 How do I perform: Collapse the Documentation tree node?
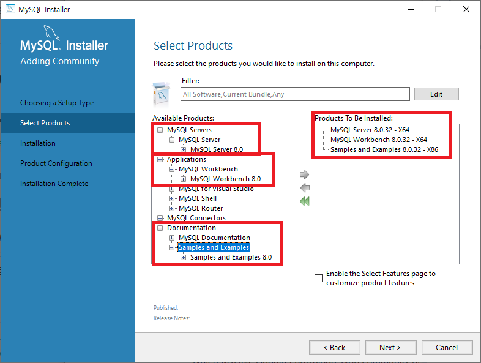click(160, 228)
